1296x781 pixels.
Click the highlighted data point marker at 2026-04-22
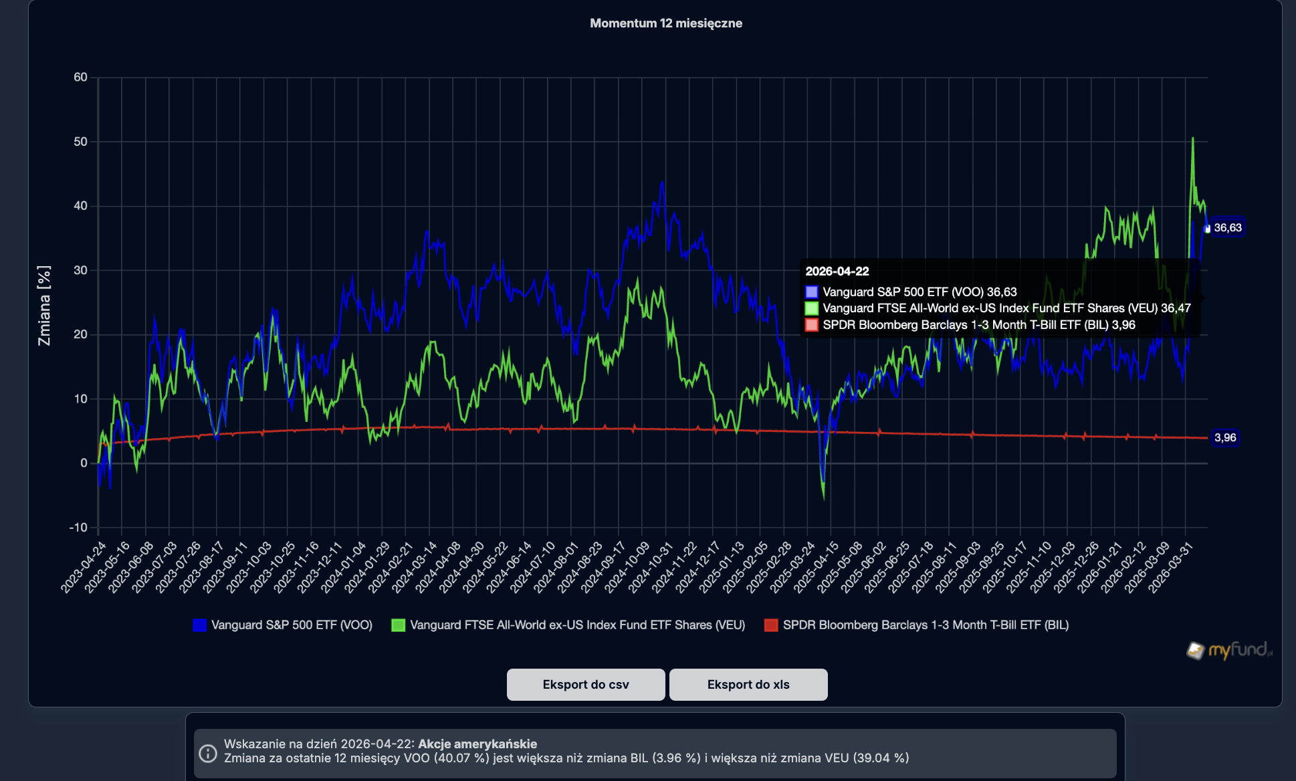1207,229
